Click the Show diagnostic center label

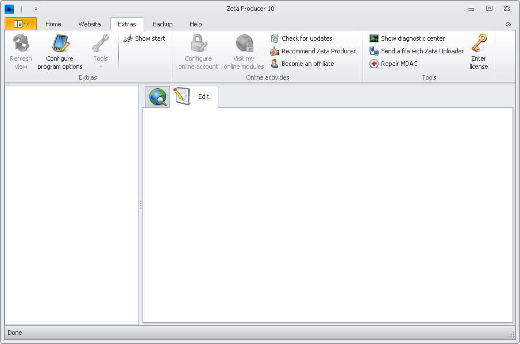[x=413, y=39]
